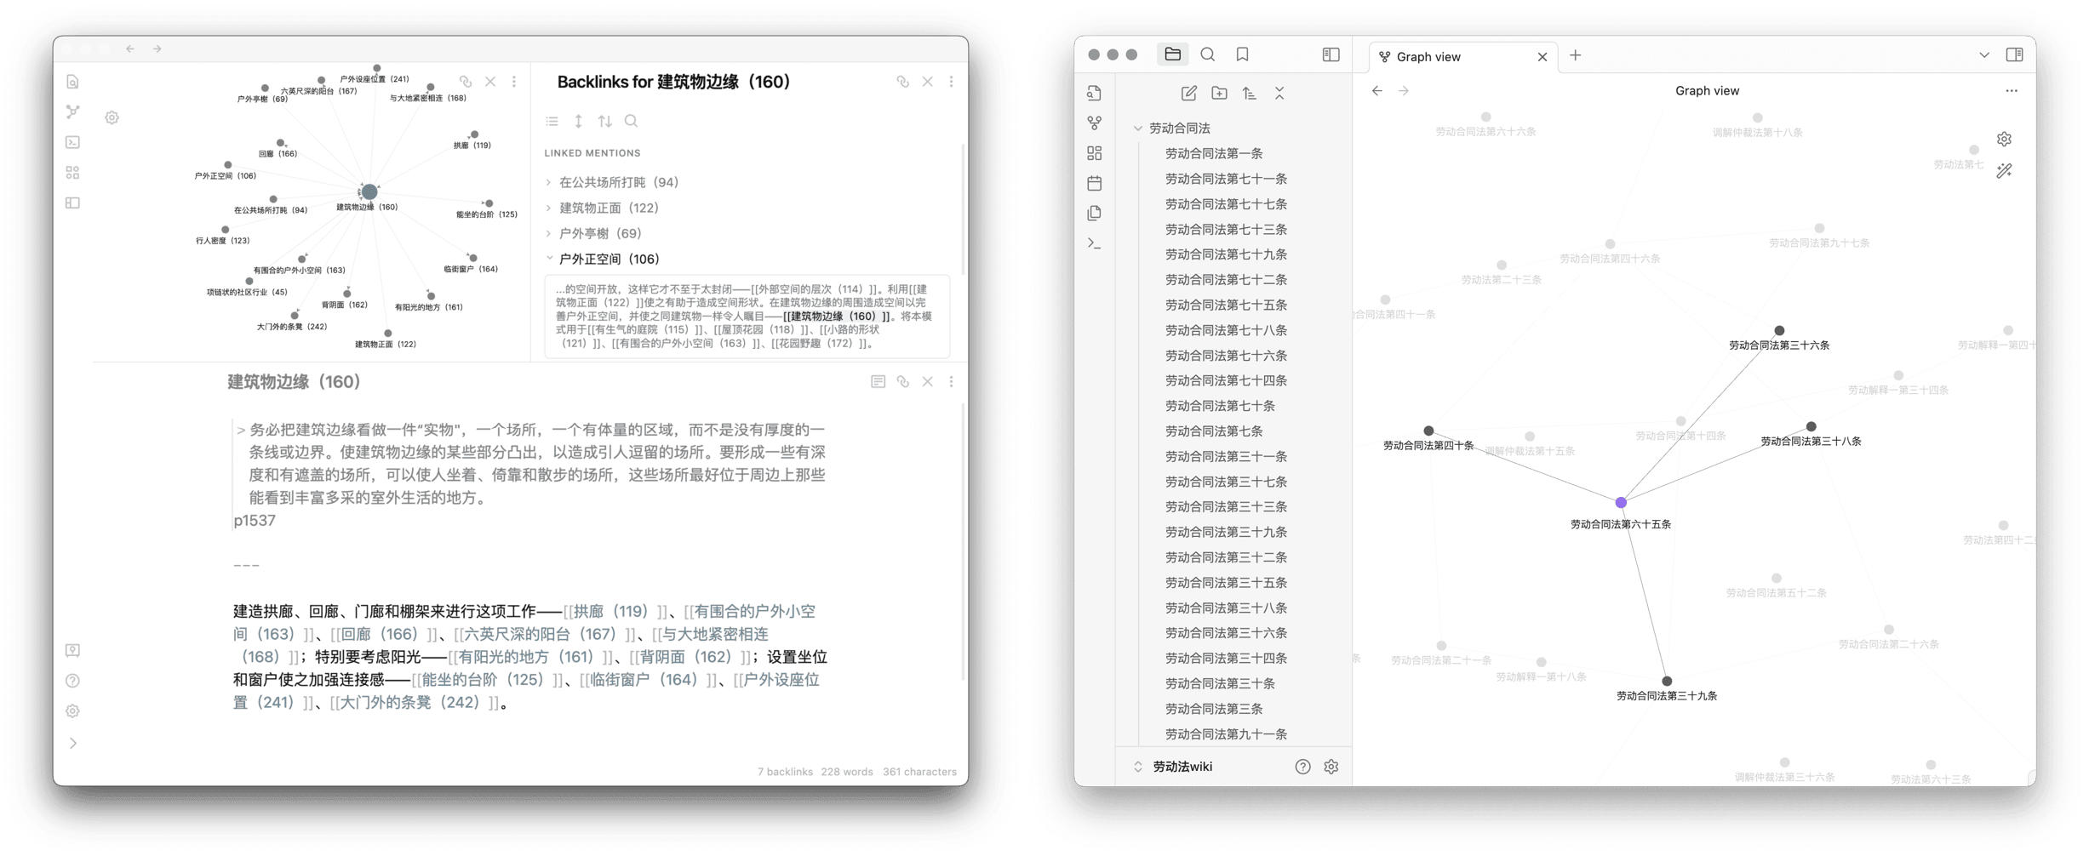Click copy/template icon in right window ribbon

[x=1095, y=213]
